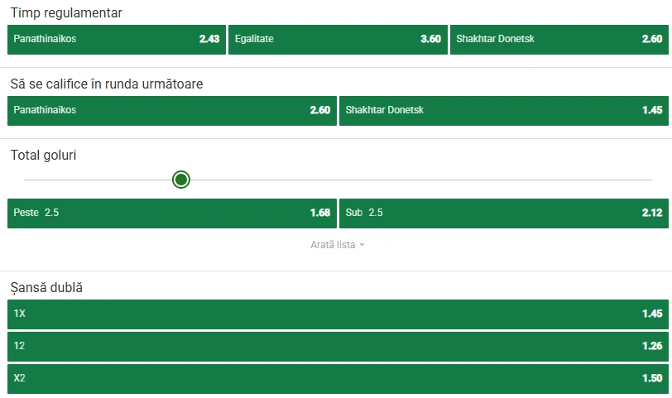This screenshot has width=672, height=398.
Task: Choose Shakhtar Donetsk to qualify 1.45
Action: click(504, 111)
